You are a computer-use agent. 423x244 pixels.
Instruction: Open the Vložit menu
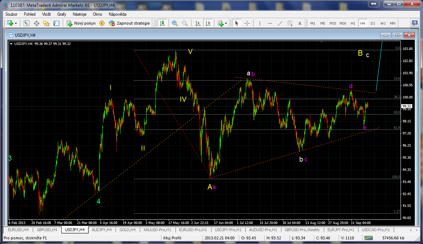coord(46,14)
